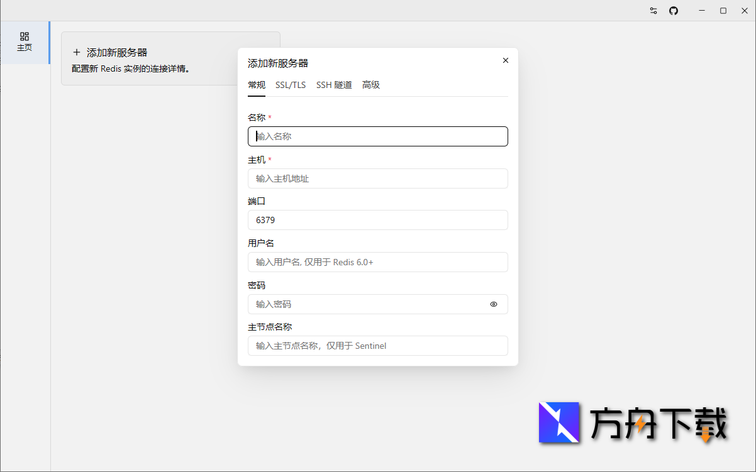Click the 用户名 input field
Screen dimensions: 756x472
coord(377,262)
